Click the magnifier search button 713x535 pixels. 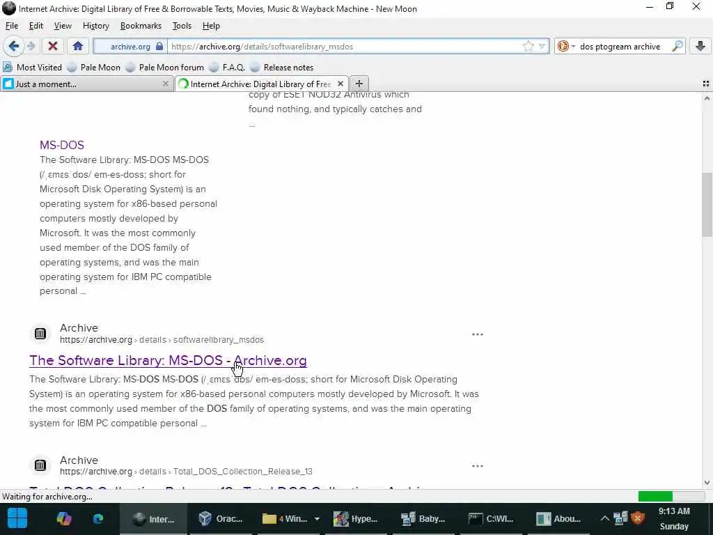point(677,46)
